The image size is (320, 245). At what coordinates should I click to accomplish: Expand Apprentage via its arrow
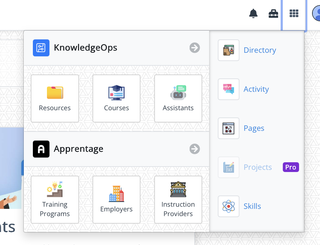194,149
